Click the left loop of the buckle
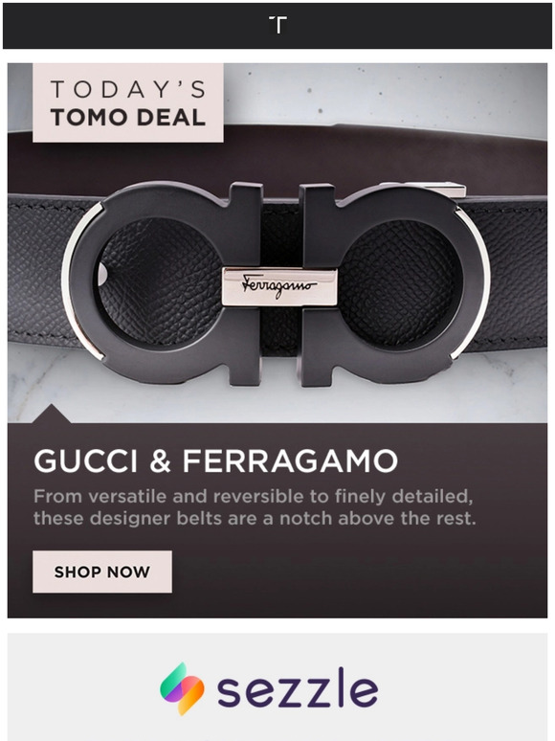The height and width of the screenshot is (741, 555). pos(161,283)
